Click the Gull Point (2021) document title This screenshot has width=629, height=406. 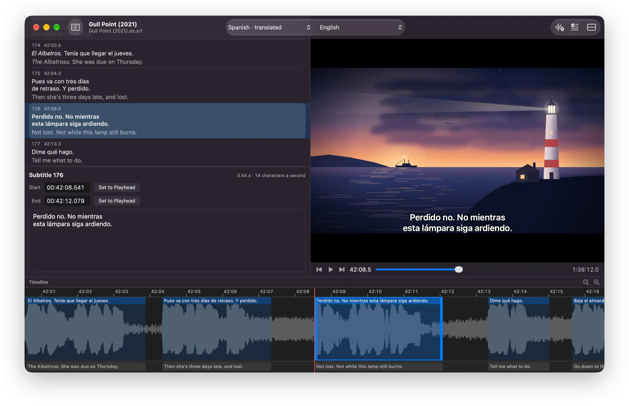113,24
